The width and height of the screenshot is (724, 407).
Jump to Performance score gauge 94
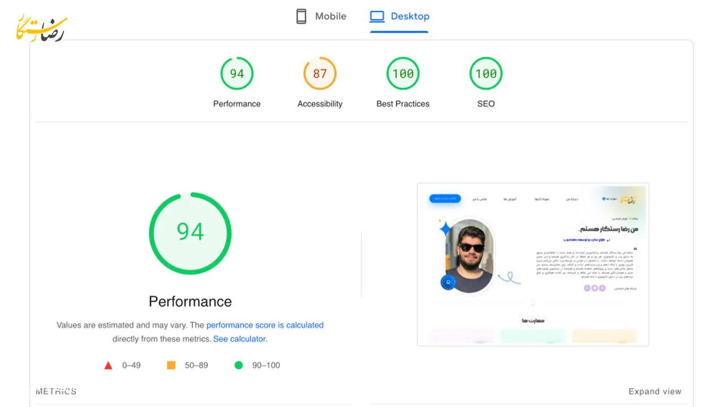tap(237, 73)
